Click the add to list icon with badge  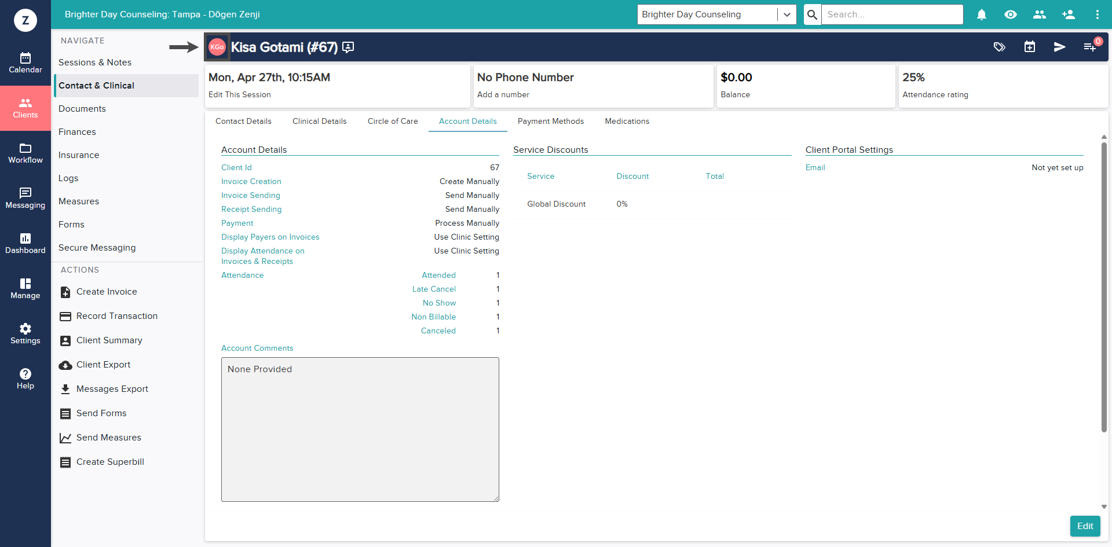point(1091,46)
